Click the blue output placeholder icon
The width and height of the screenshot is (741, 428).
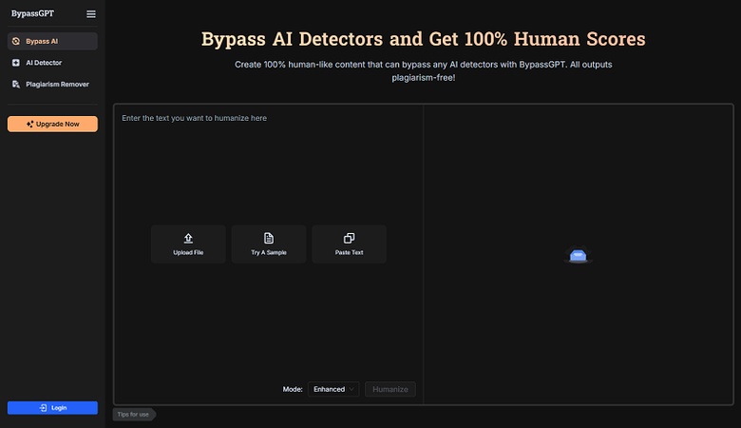578,256
